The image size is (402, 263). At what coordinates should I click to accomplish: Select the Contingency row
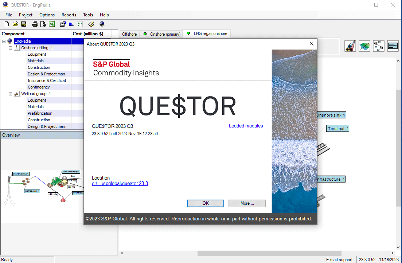click(x=39, y=87)
